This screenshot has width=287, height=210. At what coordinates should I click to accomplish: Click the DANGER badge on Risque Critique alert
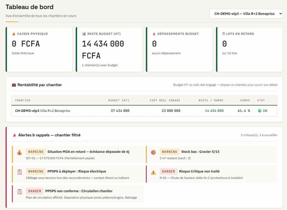point(168,171)
